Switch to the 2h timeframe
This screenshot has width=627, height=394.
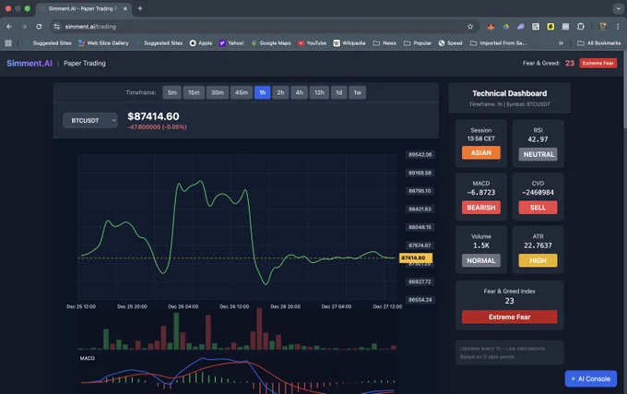pyautogui.click(x=280, y=92)
